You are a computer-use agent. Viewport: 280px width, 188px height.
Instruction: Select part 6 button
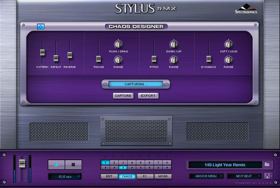149,162
